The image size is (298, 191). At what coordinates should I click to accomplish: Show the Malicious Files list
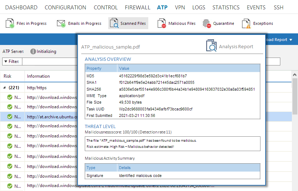click(x=162, y=23)
